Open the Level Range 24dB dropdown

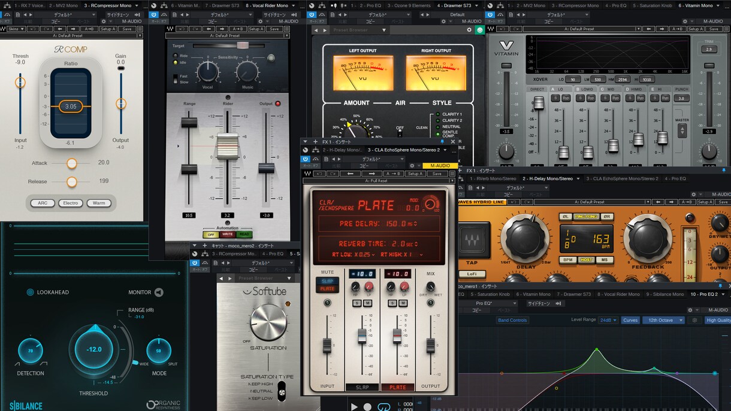click(x=609, y=320)
